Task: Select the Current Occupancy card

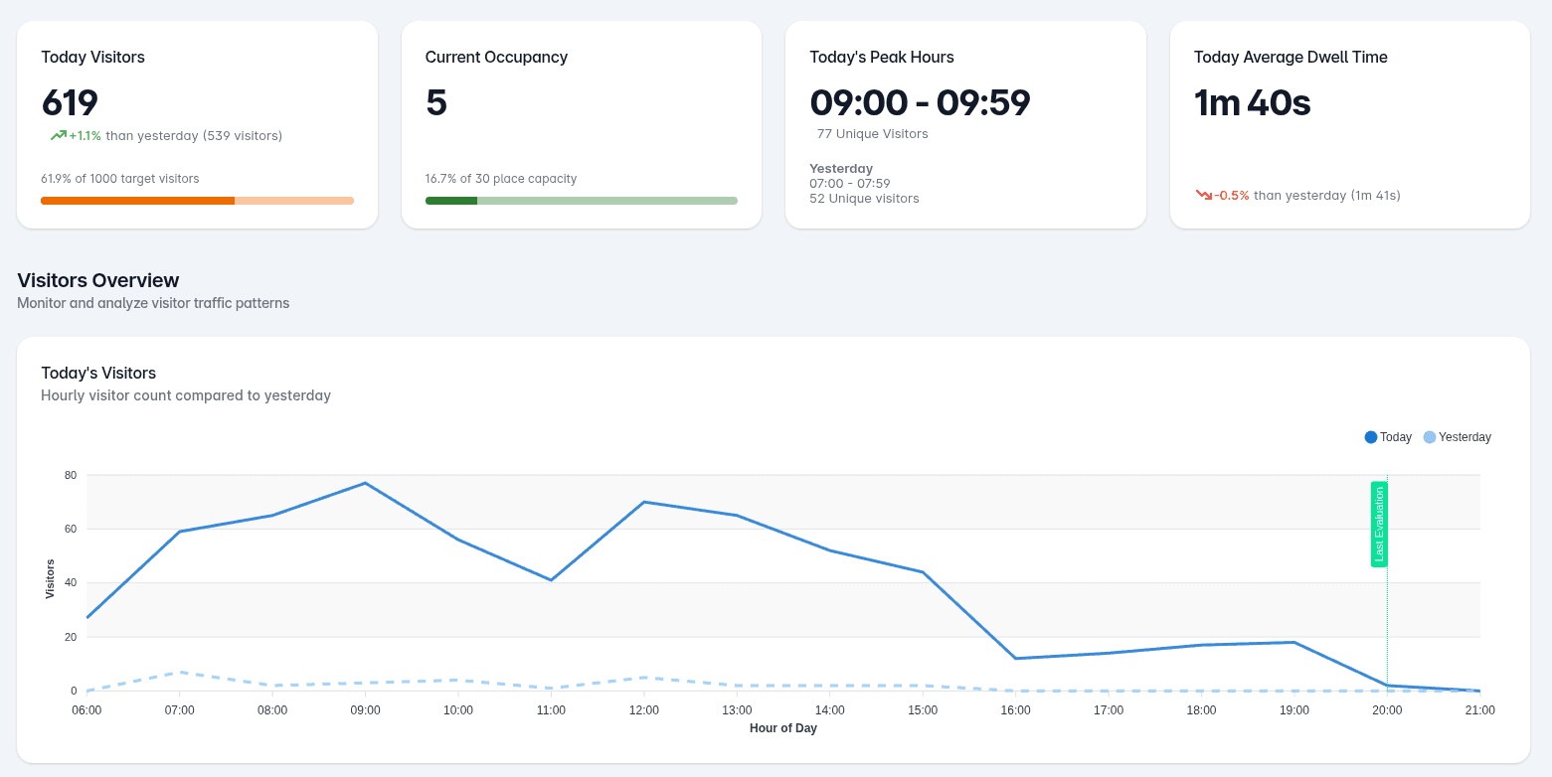Action: pos(581,124)
